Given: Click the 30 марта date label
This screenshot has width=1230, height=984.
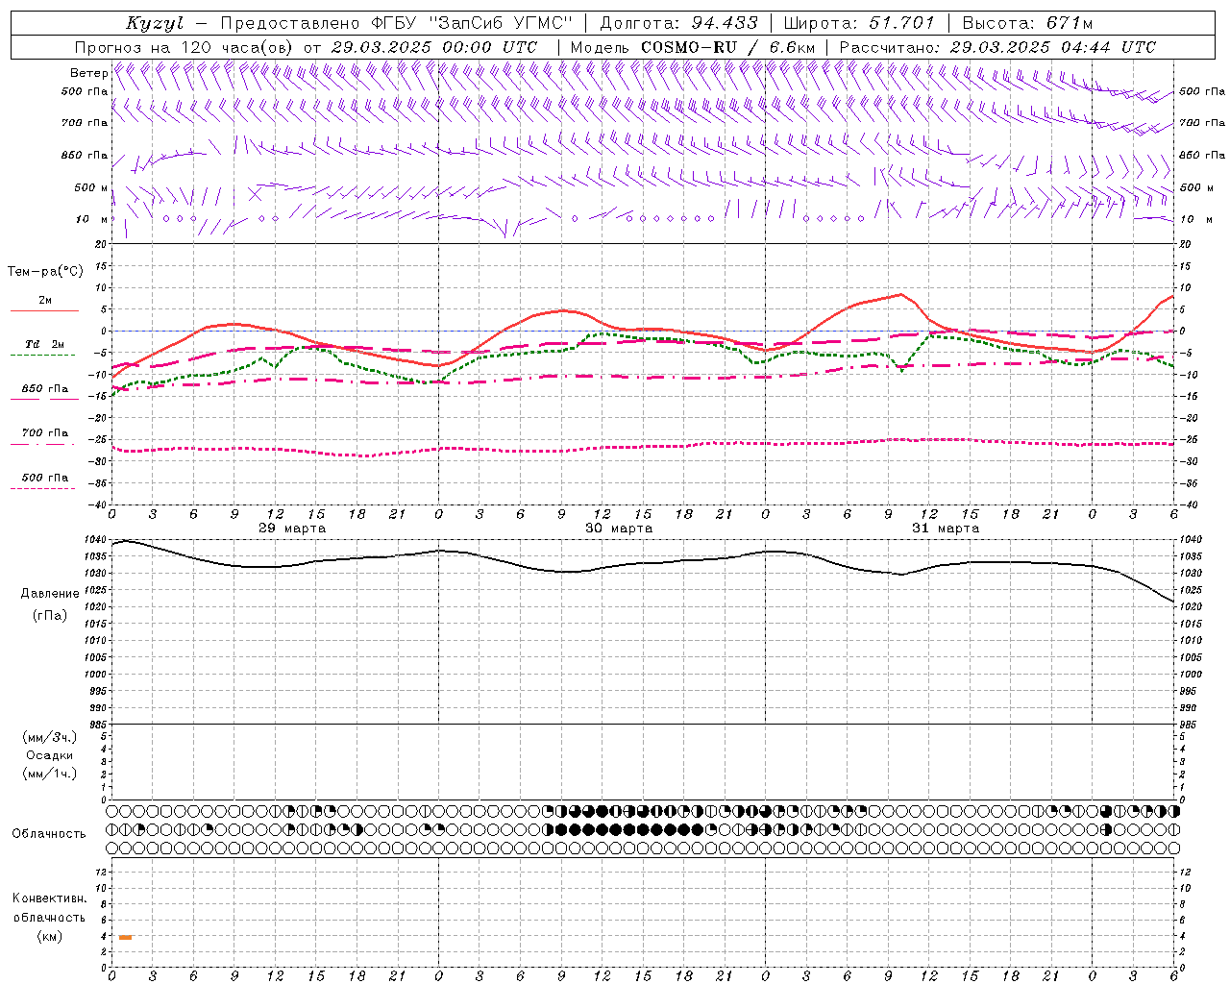Looking at the screenshot, I should (x=619, y=529).
